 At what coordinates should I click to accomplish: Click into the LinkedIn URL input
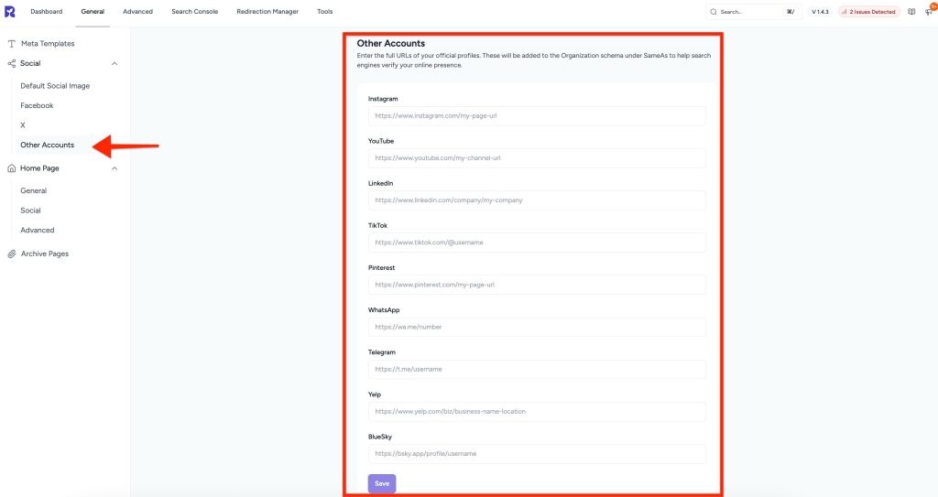click(537, 200)
